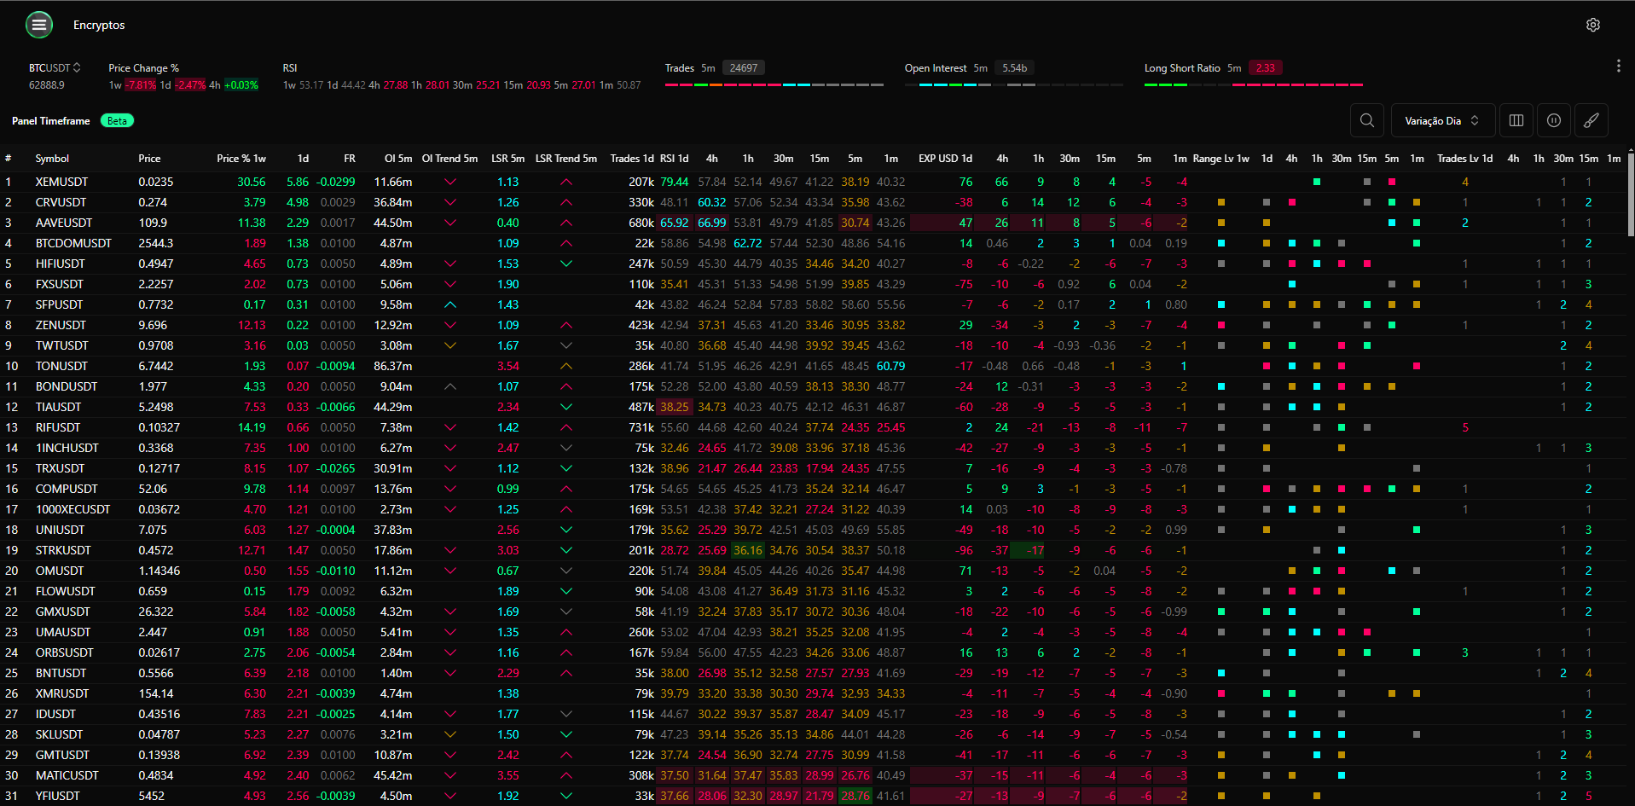This screenshot has width=1635, height=806.
Task: Click the Long Short Ratio indicator bar
Action: point(1253,84)
